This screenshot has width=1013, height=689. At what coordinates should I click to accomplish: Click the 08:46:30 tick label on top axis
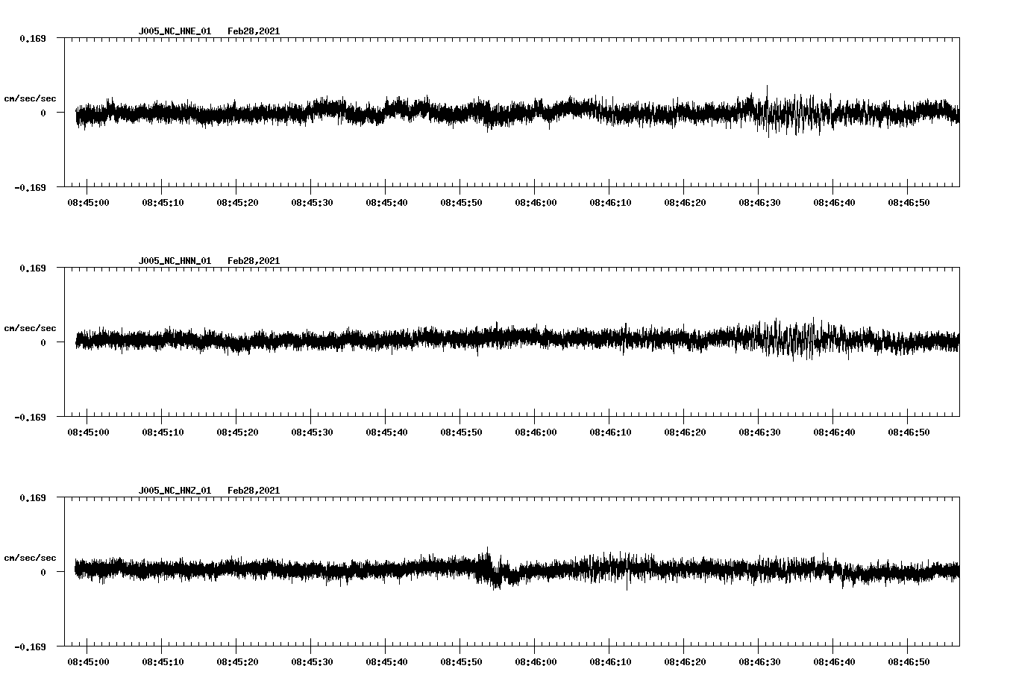pyautogui.click(x=759, y=201)
